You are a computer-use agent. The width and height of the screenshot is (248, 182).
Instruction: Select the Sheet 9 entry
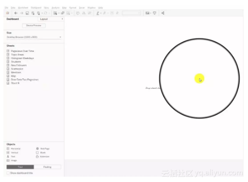point(13,83)
